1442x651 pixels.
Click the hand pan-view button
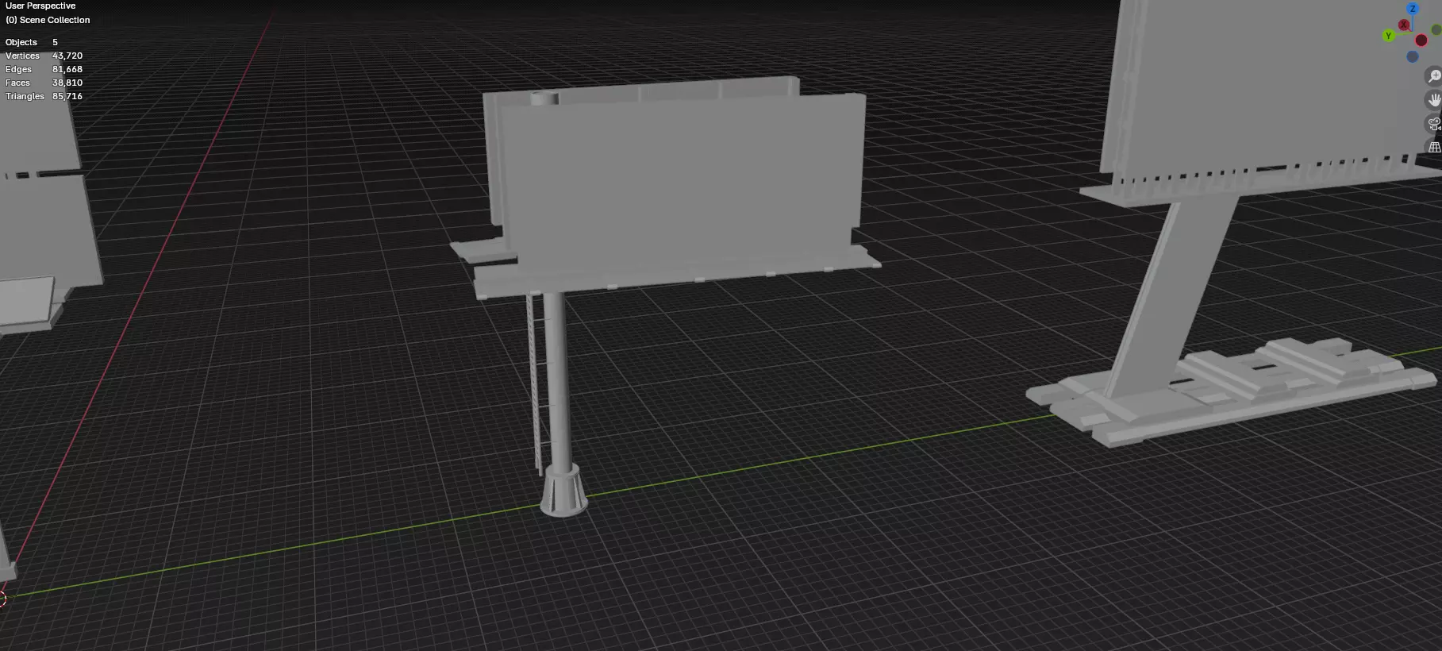[x=1434, y=100]
